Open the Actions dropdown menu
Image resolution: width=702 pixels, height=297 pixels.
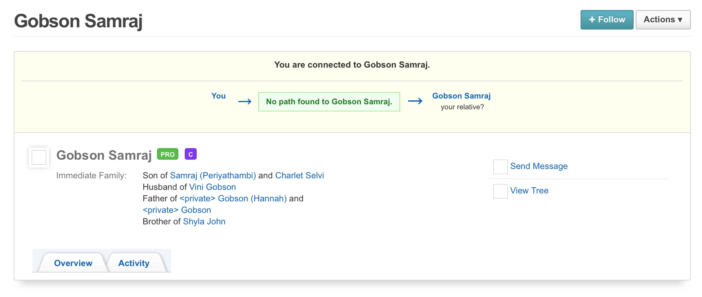tap(663, 20)
